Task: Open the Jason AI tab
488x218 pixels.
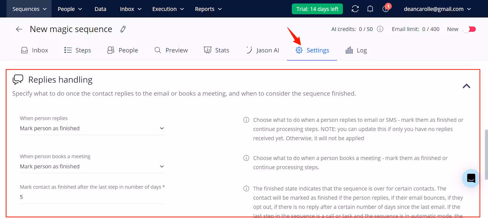Action: [263, 50]
